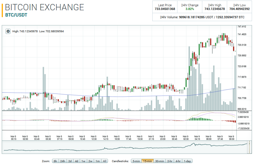The image size is (254, 167).
Task: Click the latest volume bar at Nov 9 09:30
Action: coord(235,83)
